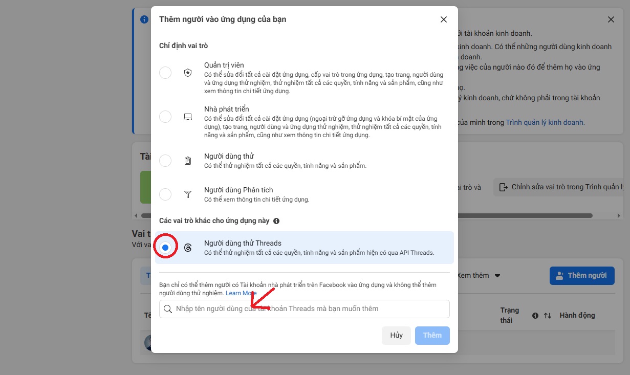The height and width of the screenshot is (375, 630).
Task: Click the Thêm người button
Action: 582,275
